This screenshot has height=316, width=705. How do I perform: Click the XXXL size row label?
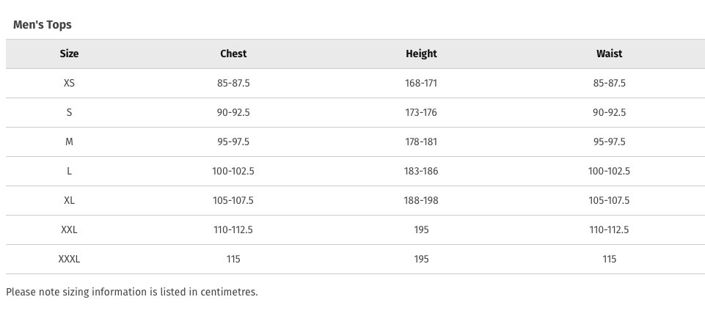(69, 259)
